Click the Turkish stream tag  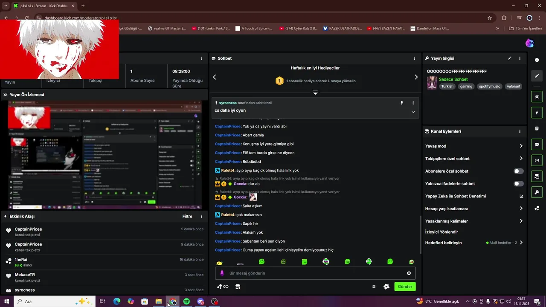pos(447,86)
